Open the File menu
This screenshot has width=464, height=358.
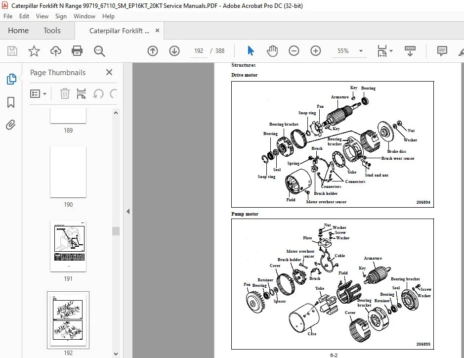pyautogui.click(x=8, y=16)
